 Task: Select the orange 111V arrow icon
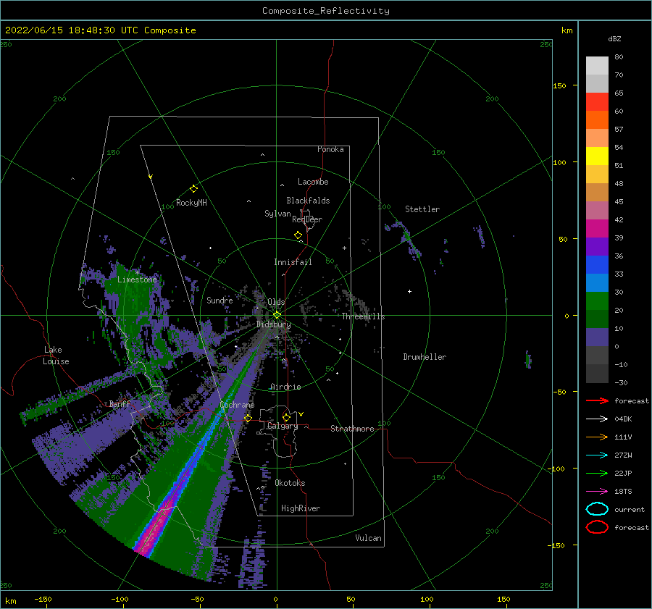coord(597,437)
